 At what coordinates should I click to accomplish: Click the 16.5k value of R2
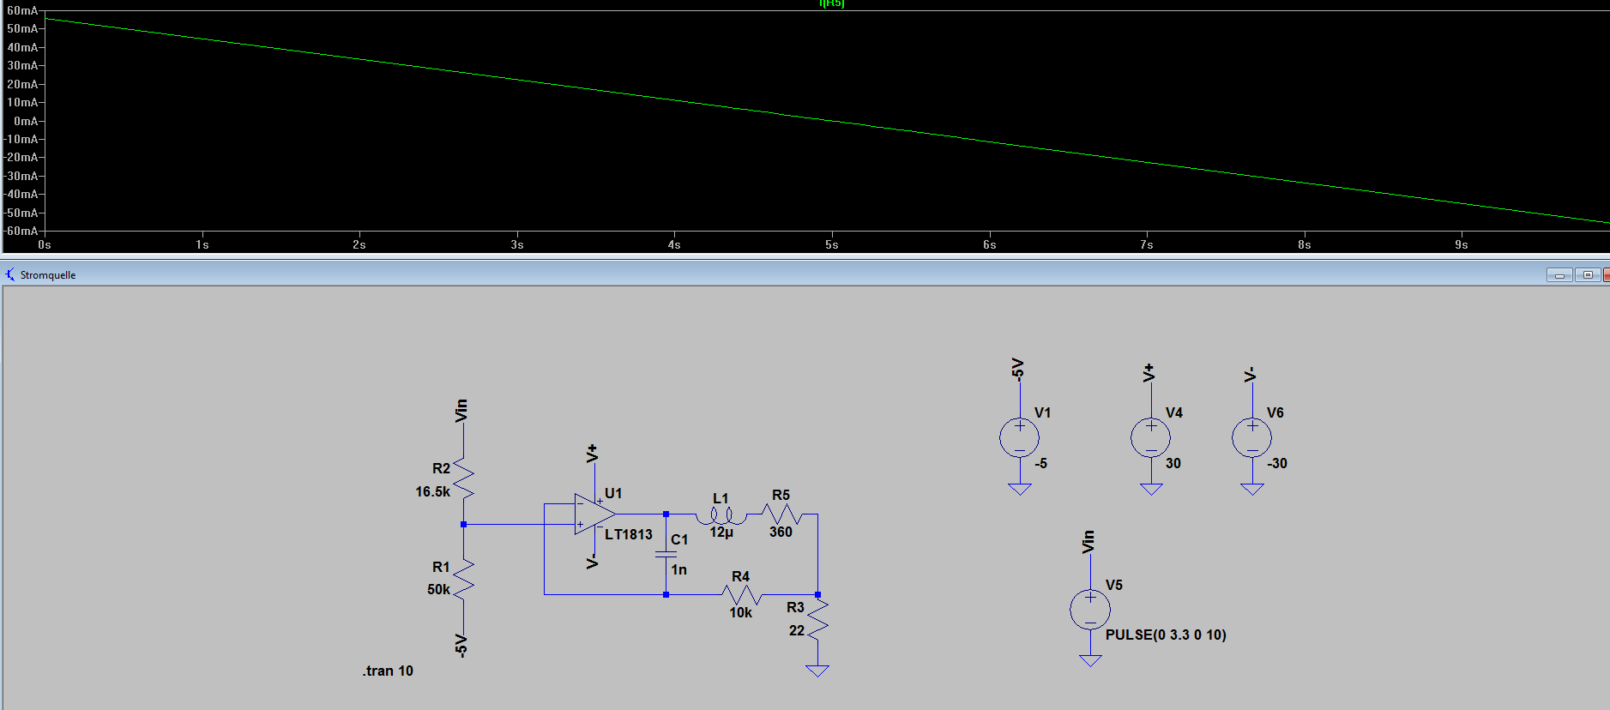[x=432, y=491]
